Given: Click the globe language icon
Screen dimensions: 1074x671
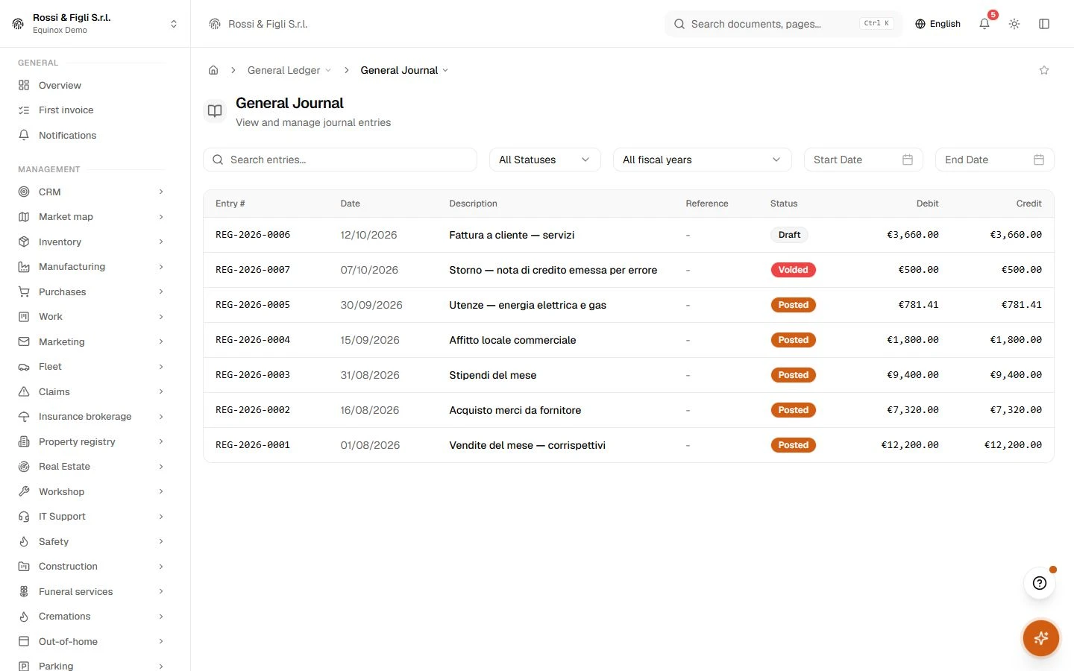Looking at the screenshot, I should (920, 24).
